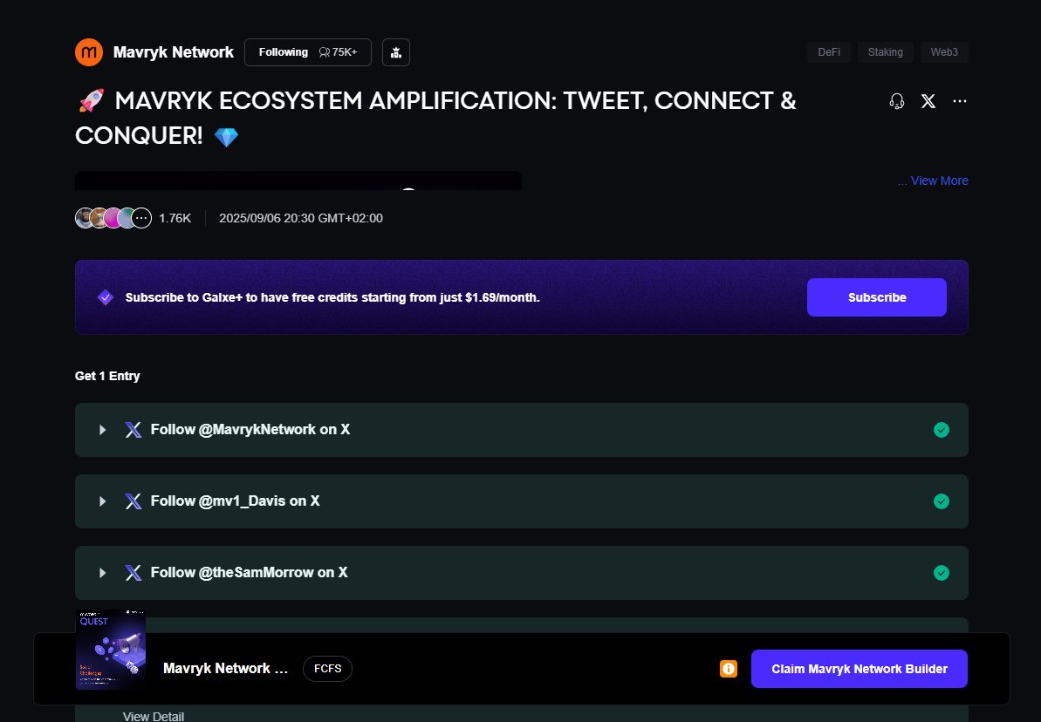This screenshot has width=1041, height=722.
Task: Click green checkmark for @MavrykNetwork task
Action: coord(941,430)
